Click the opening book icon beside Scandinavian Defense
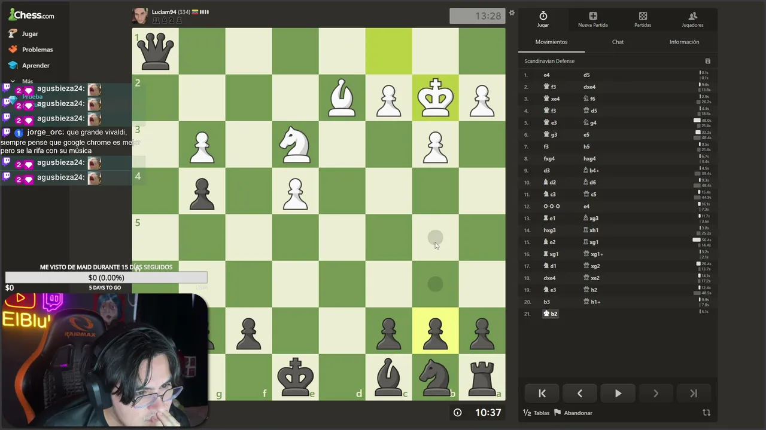Viewport: 766px width, 430px height. coord(707,61)
